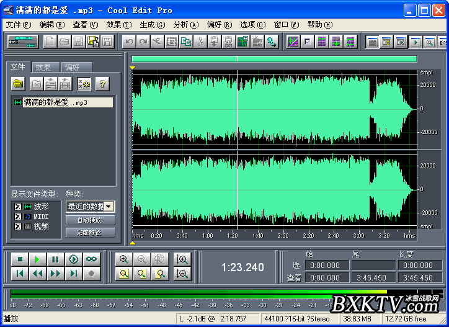Open a file using the toolbar folder icon
449x327 pixels.
click(64, 42)
